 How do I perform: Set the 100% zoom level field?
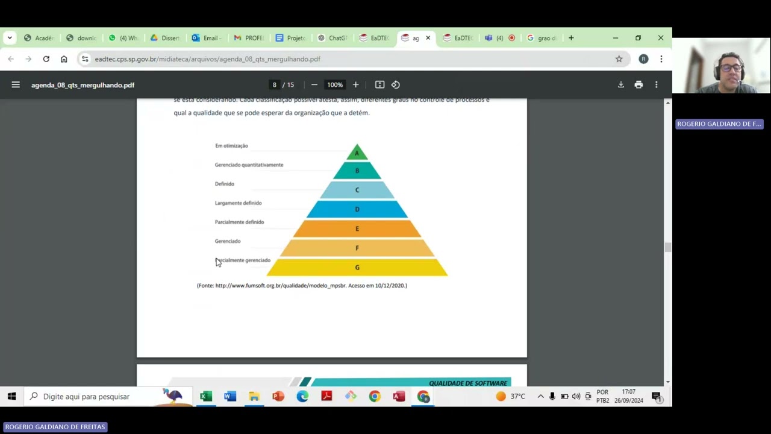point(335,85)
